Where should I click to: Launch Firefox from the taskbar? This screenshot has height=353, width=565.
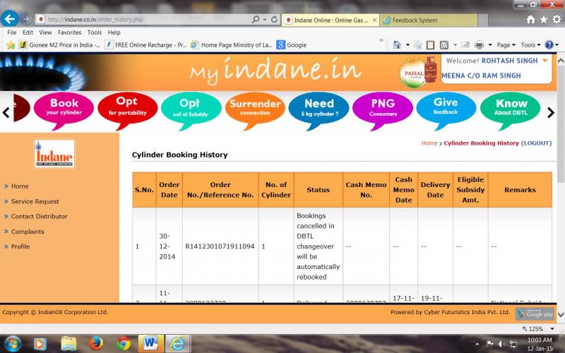pos(96,344)
